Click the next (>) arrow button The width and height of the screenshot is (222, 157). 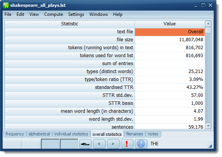click(x=113, y=144)
